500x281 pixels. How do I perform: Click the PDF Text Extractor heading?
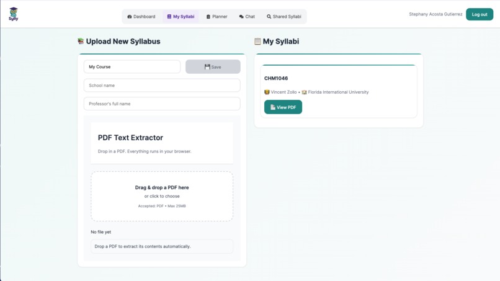point(130,138)
